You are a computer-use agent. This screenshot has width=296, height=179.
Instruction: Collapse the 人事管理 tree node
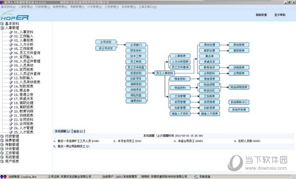[x=2, y=28]
